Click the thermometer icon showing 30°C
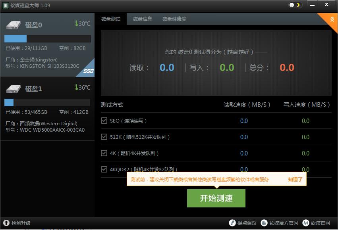The height and width of the screenshot is (230, 338). coord(76,24)
